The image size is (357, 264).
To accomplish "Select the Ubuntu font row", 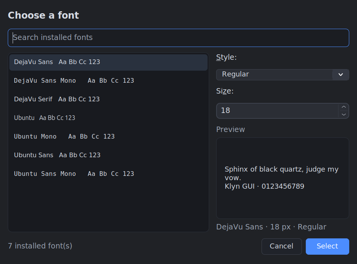I will click(x=108, y=118).
